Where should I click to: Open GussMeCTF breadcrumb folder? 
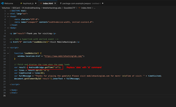click(70, 8)
